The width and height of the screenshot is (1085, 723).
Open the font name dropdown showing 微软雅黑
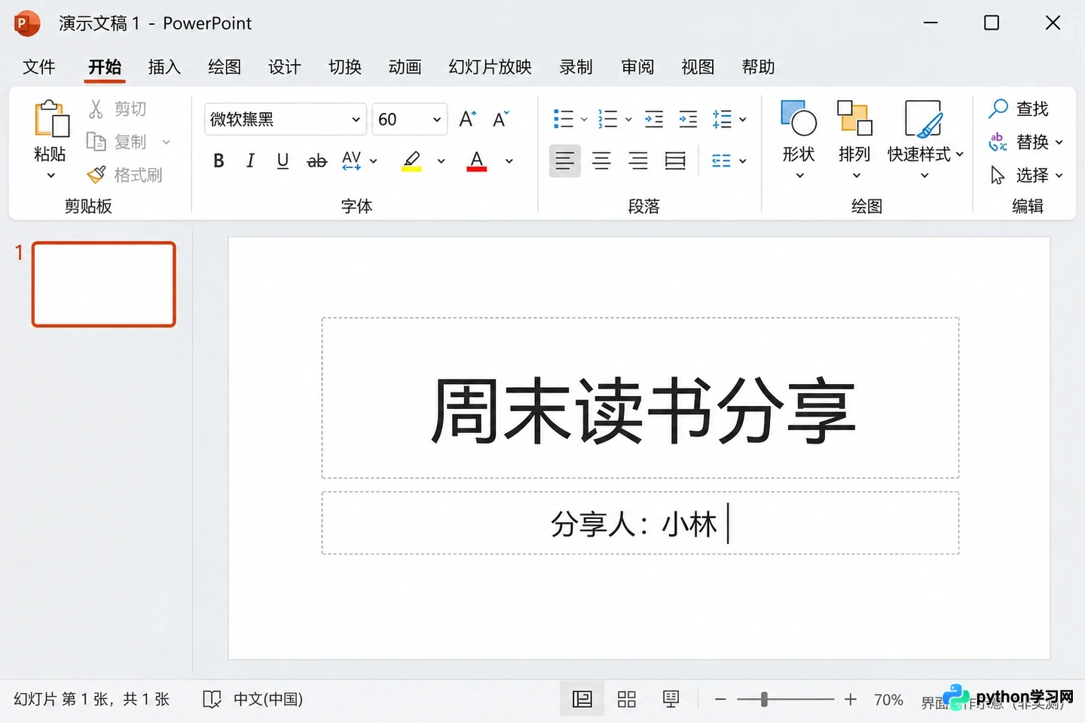285,119
